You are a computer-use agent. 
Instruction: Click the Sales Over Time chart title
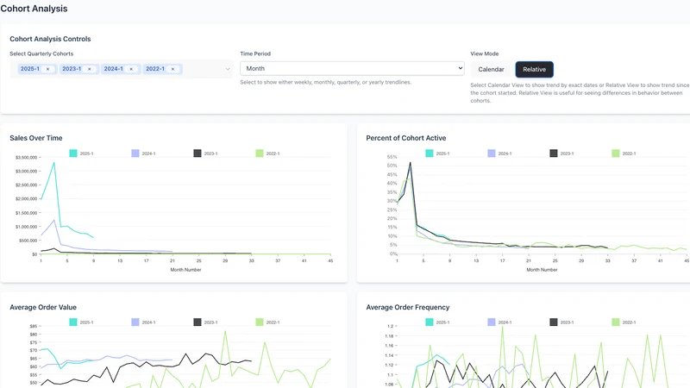36,138
